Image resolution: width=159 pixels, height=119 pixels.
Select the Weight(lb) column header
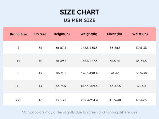point(89,34)
